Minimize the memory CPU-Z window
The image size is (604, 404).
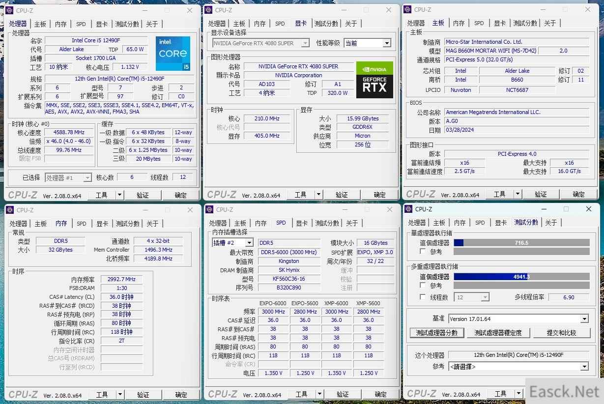144,210
